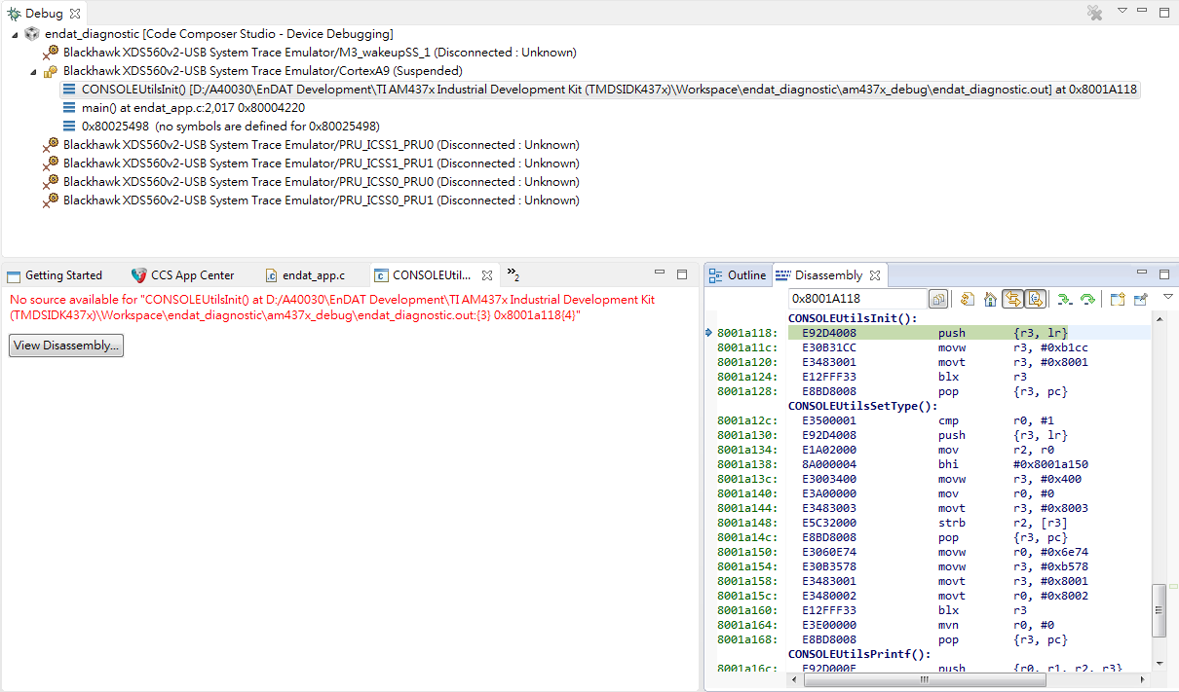
Task: Open the Debug View Menu dropdown
Action: tap(1122, 11)
